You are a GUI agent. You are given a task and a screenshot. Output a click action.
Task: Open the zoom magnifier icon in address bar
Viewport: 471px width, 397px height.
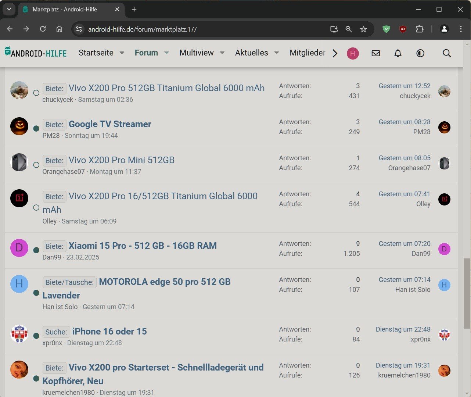coord(349,29)
